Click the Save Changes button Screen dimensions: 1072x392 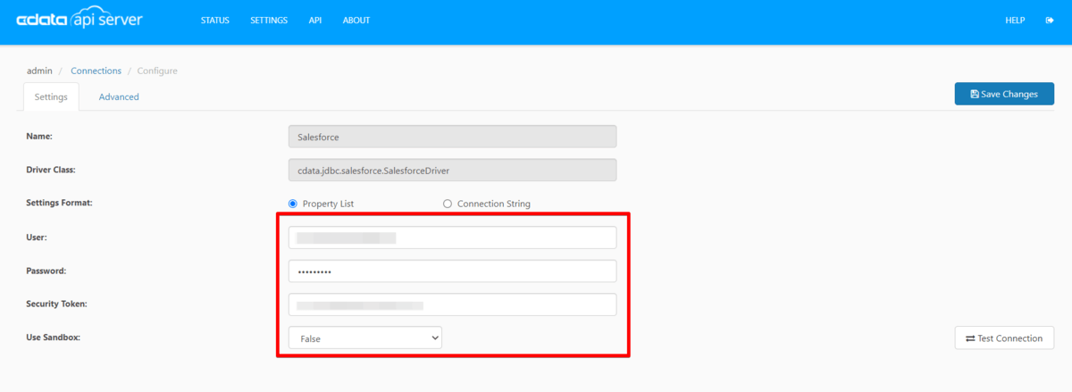(1004, 94)
